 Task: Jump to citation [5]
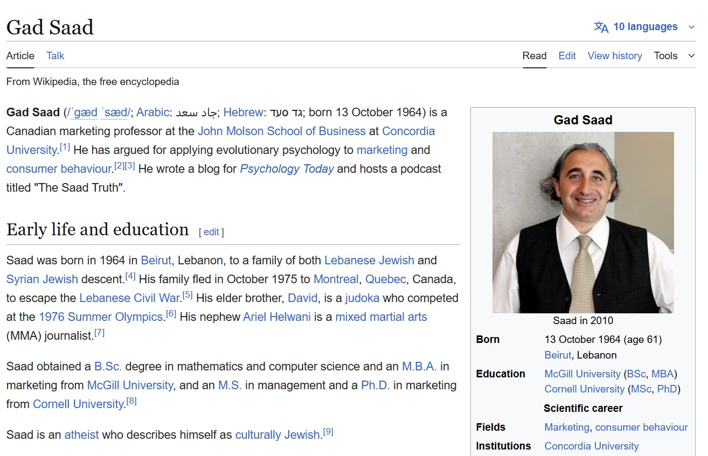[188, 294]
